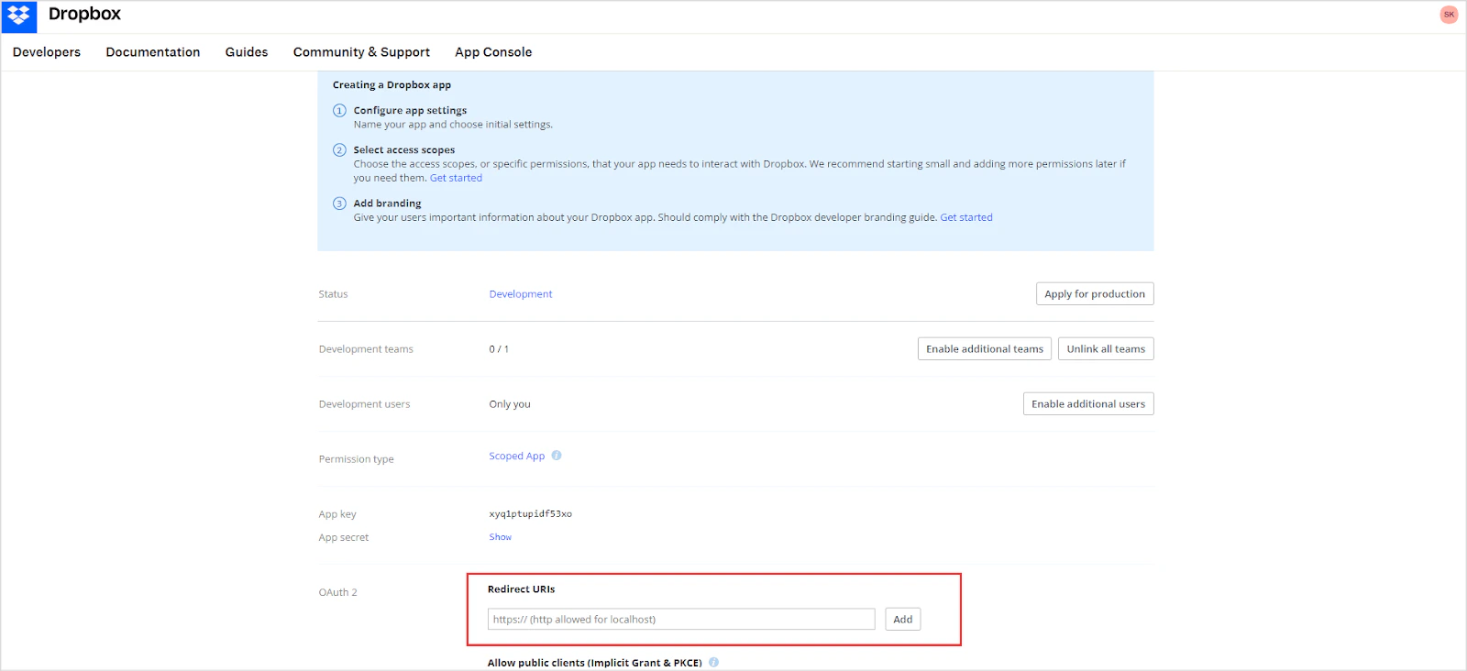The width and height of the screenshot is (1467, 671).
Task: Click Unlink all teams button
Action: 1106,349
